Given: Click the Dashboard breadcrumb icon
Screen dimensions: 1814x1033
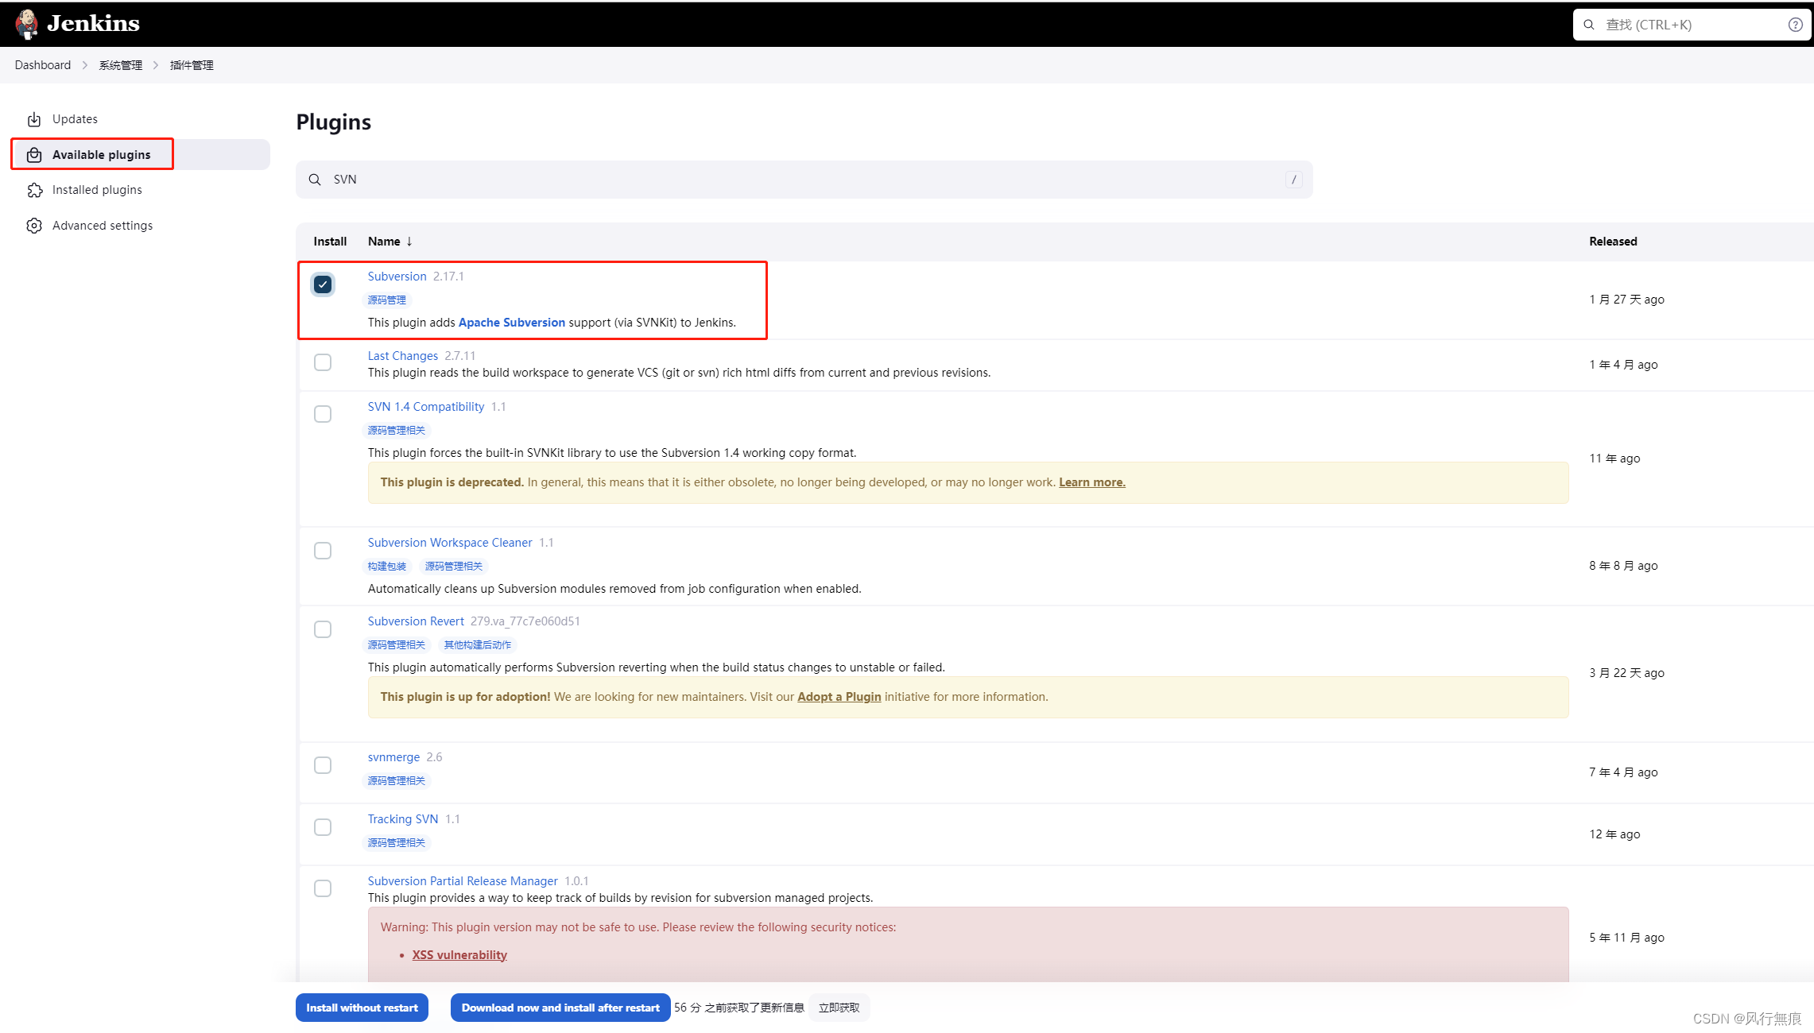Looking at the screenshot, I should pos(42,65).
